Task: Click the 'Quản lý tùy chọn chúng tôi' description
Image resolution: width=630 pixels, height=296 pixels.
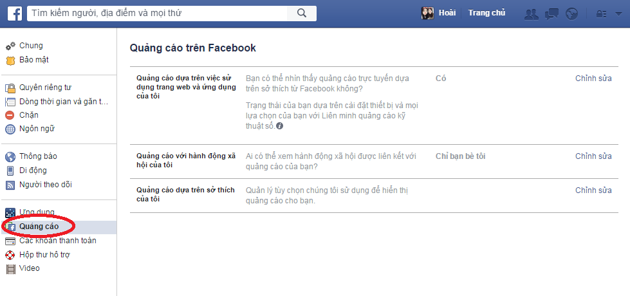Action: tap(327, 195)
